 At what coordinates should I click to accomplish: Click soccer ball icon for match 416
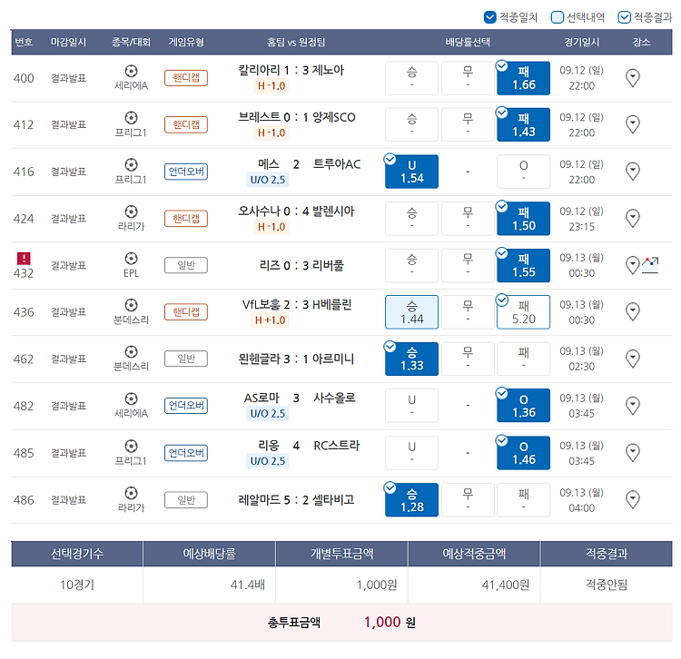tap(131, 164)
